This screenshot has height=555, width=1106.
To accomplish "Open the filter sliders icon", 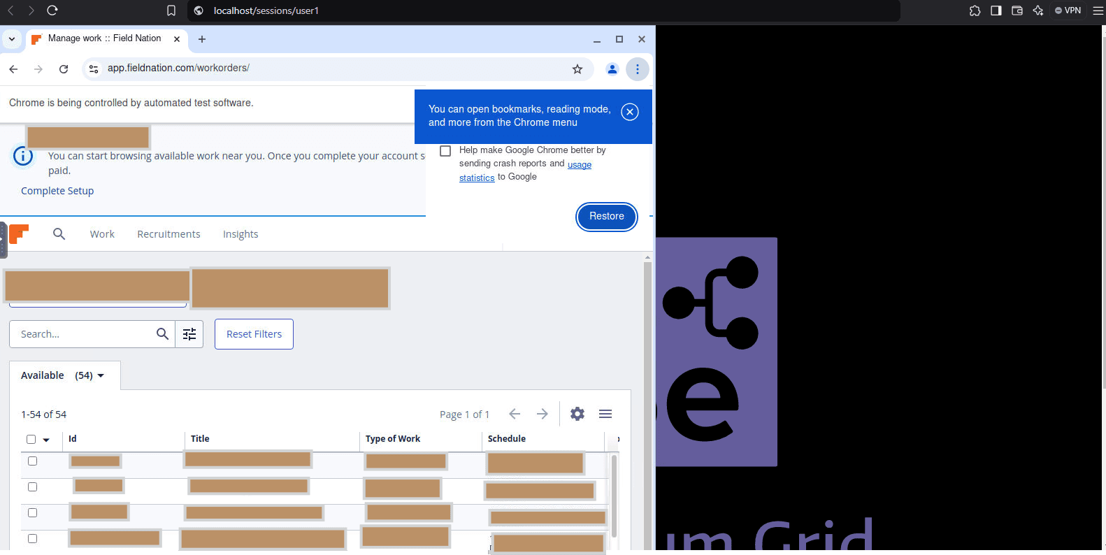I will click(189, 334).
